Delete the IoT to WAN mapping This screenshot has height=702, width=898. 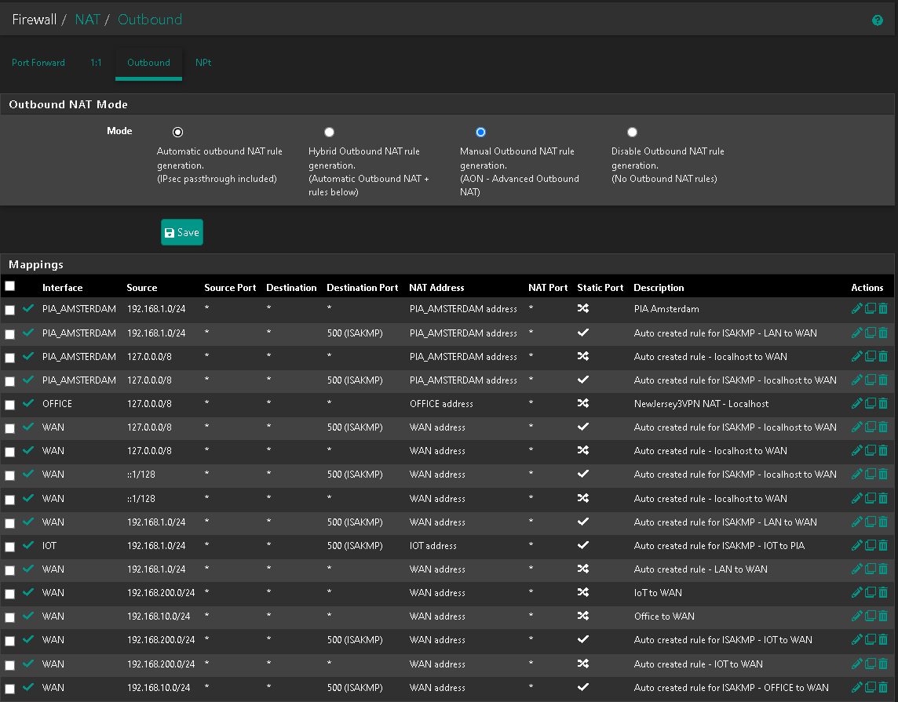point(883,593)
